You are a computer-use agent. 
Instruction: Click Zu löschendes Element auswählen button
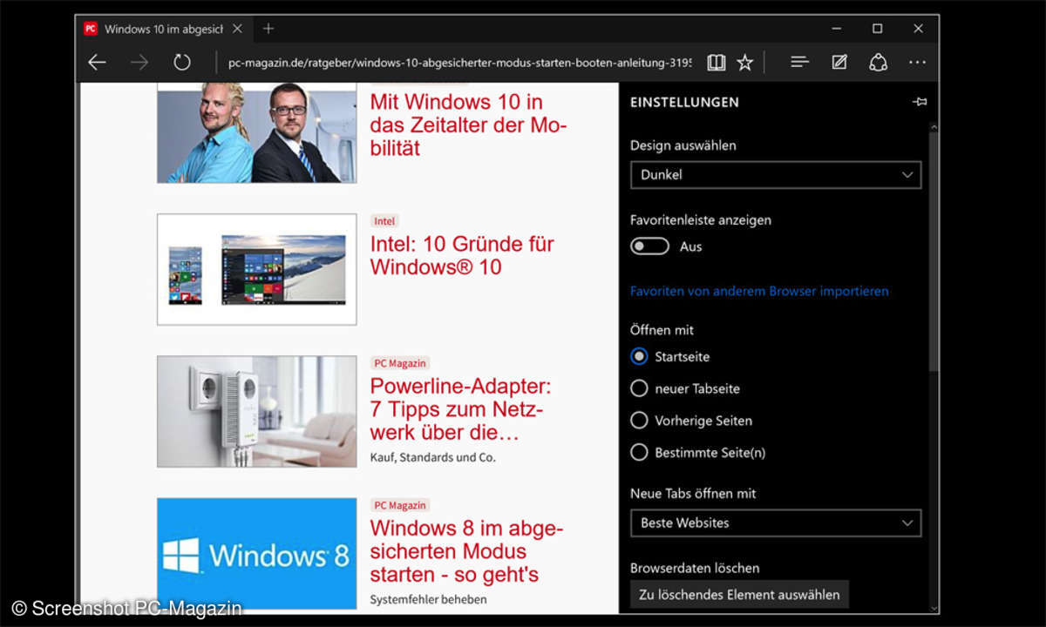pyautogui.click(x=739, y=595)
